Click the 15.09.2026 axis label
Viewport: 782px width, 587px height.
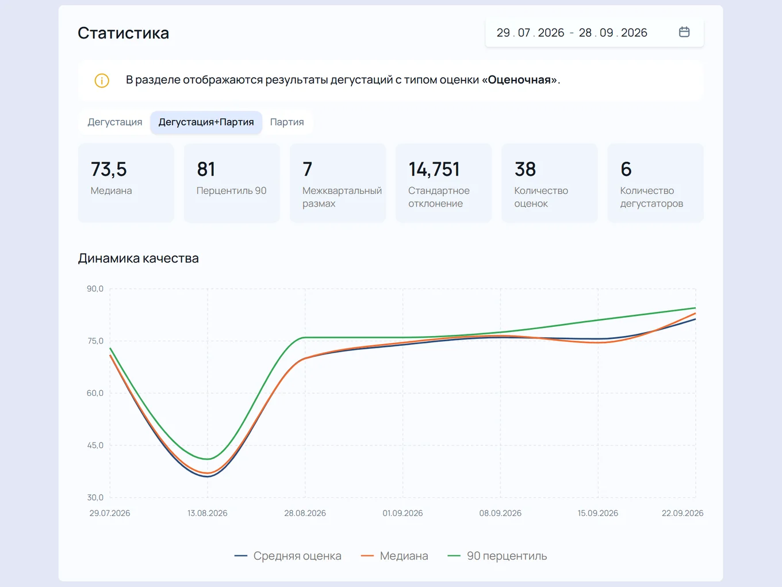pos(598,513)
